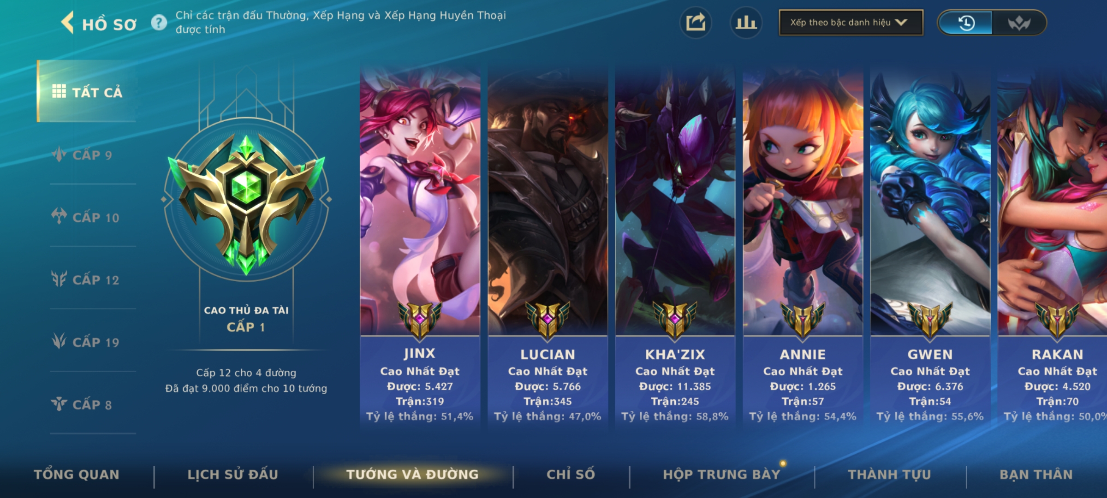Open the Tổng Quan tab
The image size is (1107, 498).
coord(77,474)
